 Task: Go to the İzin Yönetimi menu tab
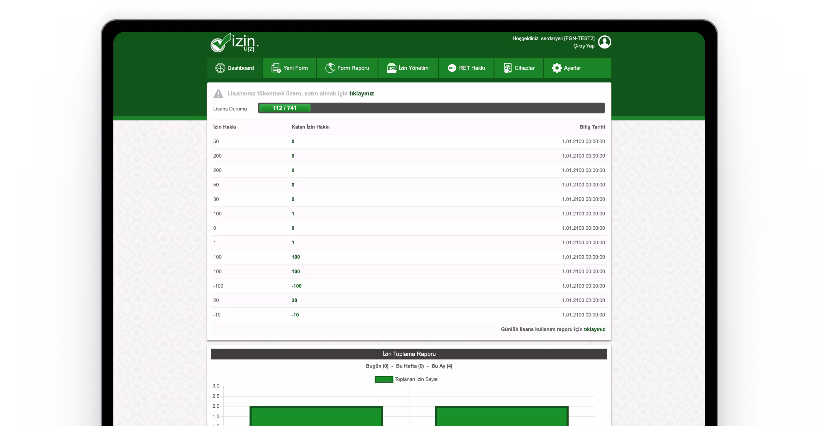point(414,68)
